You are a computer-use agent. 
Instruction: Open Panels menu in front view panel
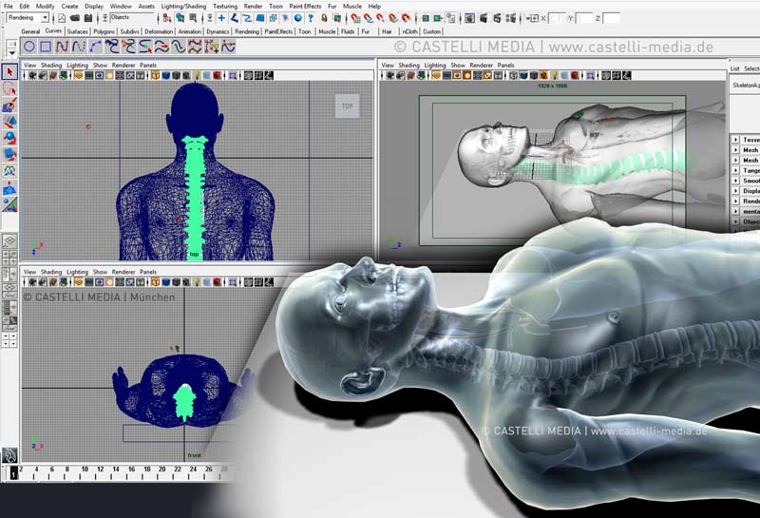pyautogui.click(x=148, y=272)
